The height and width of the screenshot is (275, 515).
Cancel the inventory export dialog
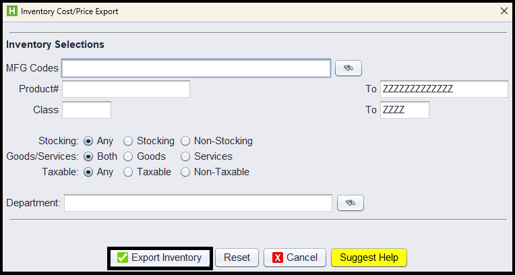point(295,257)
